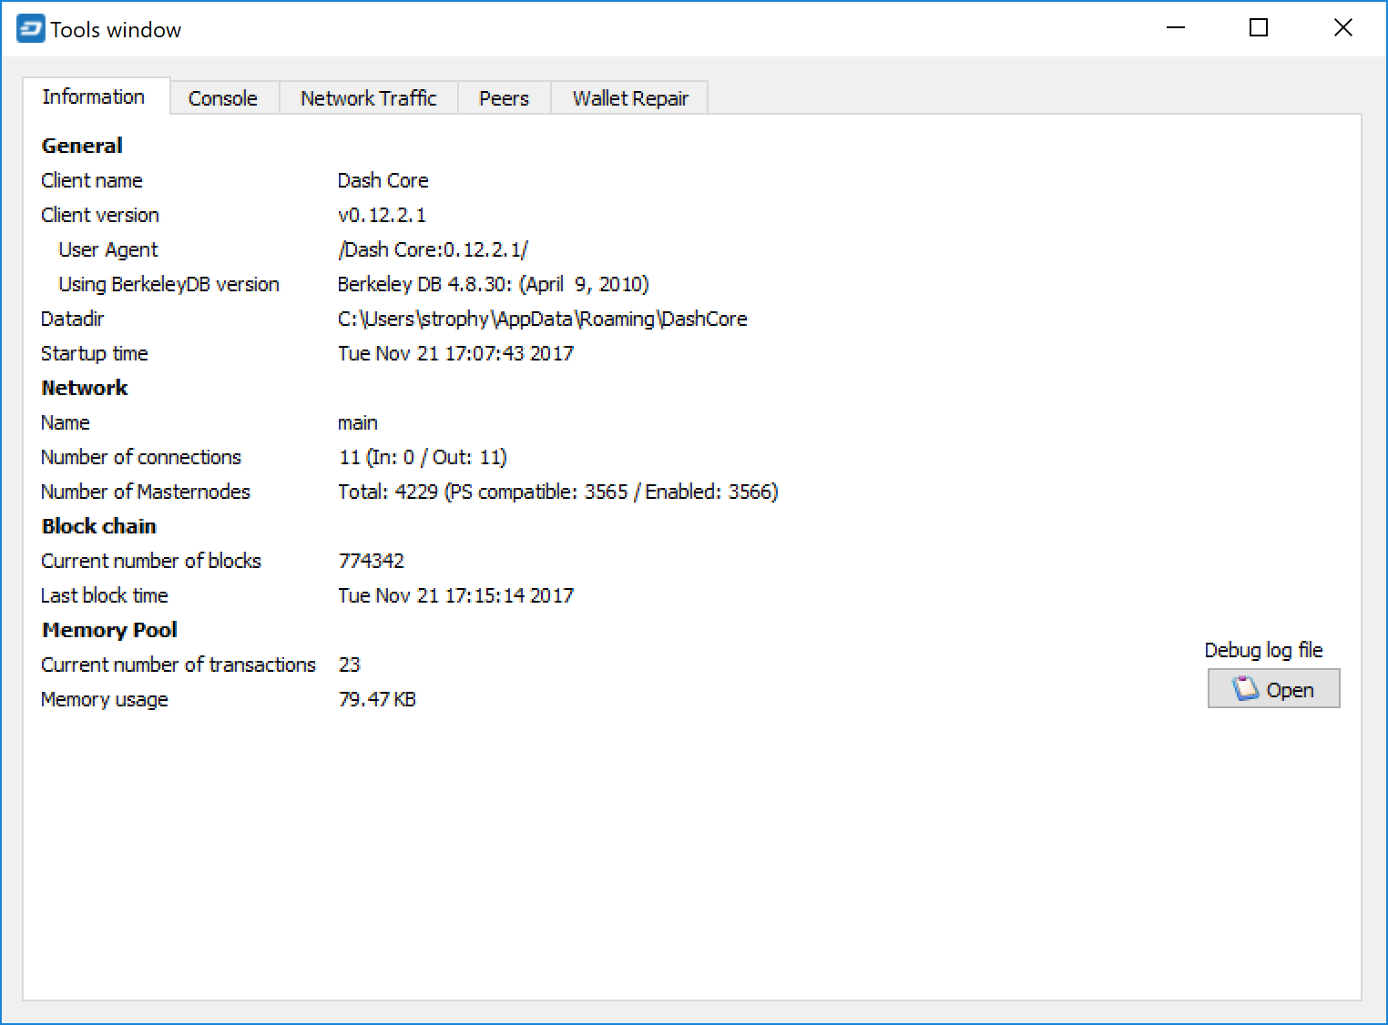Click the 'Client version' label
Image resolution: width=1388 pixels, height=1025 pixels.
tap(100, 215)
